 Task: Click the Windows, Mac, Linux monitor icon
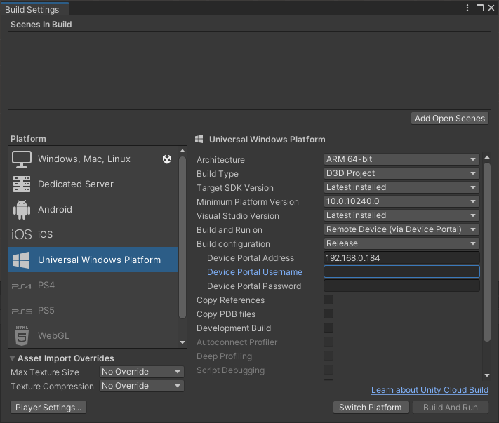22,159
